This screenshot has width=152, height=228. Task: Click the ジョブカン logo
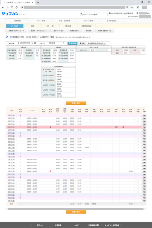[10, 14]
